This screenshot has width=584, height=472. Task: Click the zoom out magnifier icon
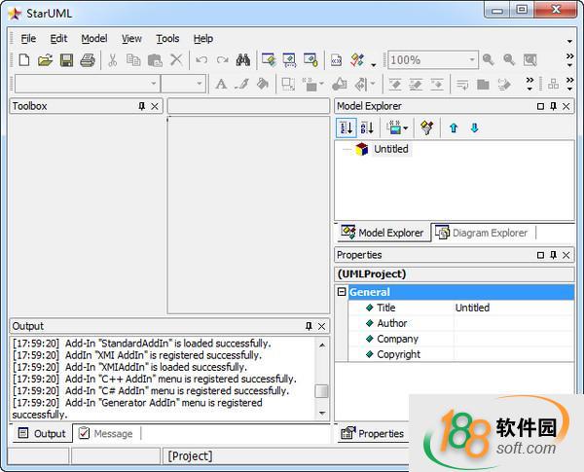[509, 60]
